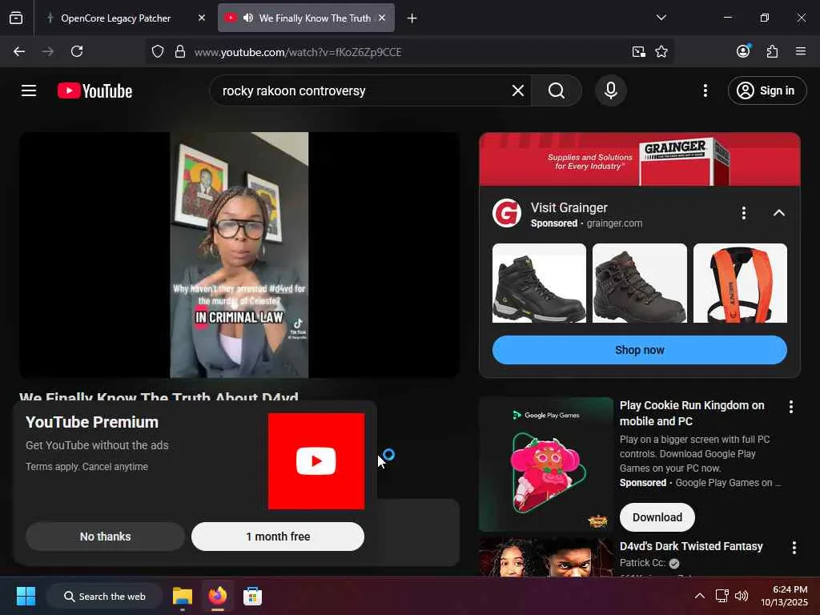Sign in to YouTube

(x=766, y=91)
